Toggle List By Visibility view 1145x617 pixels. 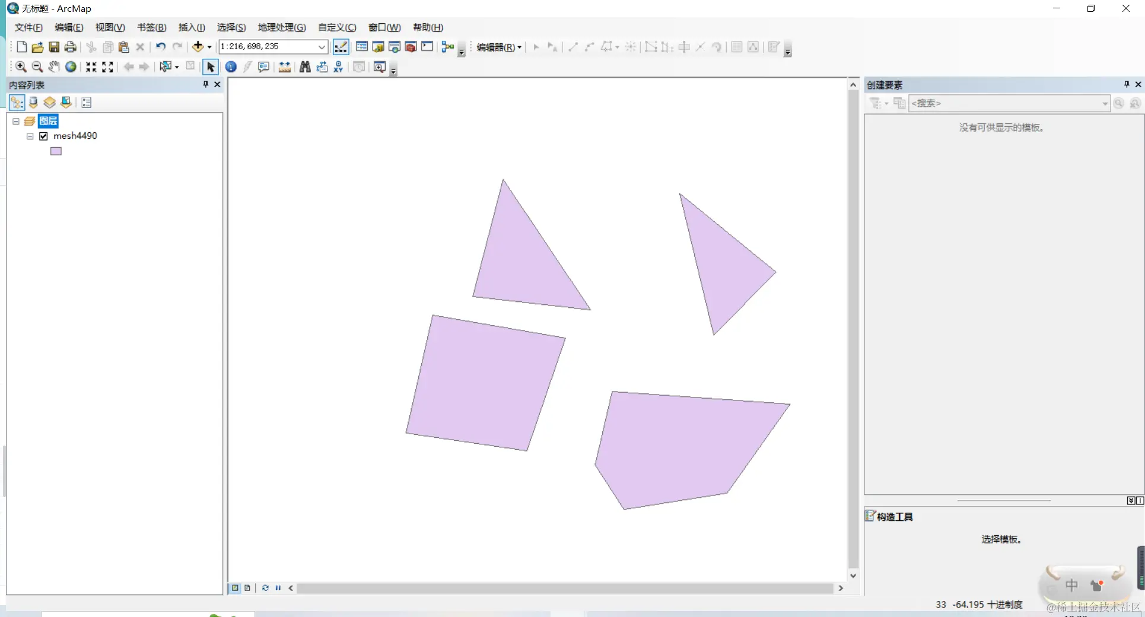point(50,103)
